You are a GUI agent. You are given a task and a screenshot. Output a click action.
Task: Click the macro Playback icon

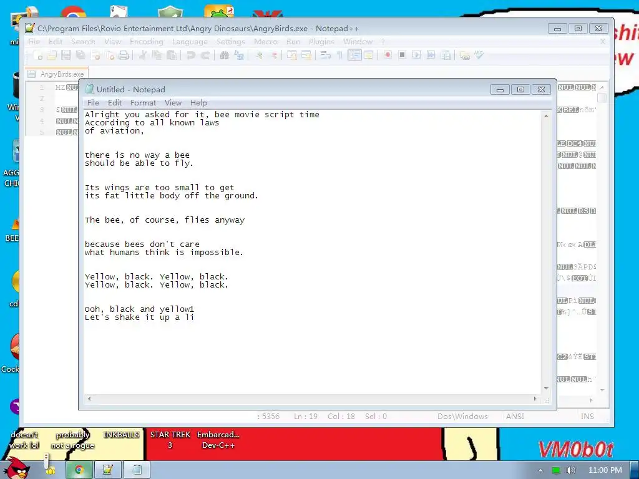(416, 55)
